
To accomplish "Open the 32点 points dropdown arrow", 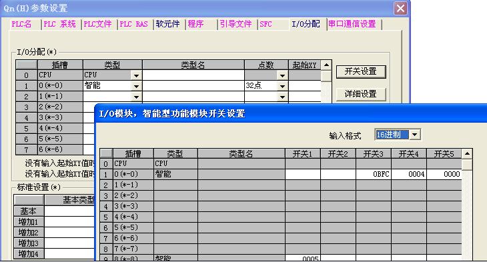I will point(282,86).
